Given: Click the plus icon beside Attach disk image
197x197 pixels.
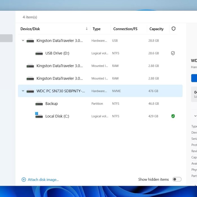Looking at the screenshot, I should pyautogui.click(x=24, y=180).
